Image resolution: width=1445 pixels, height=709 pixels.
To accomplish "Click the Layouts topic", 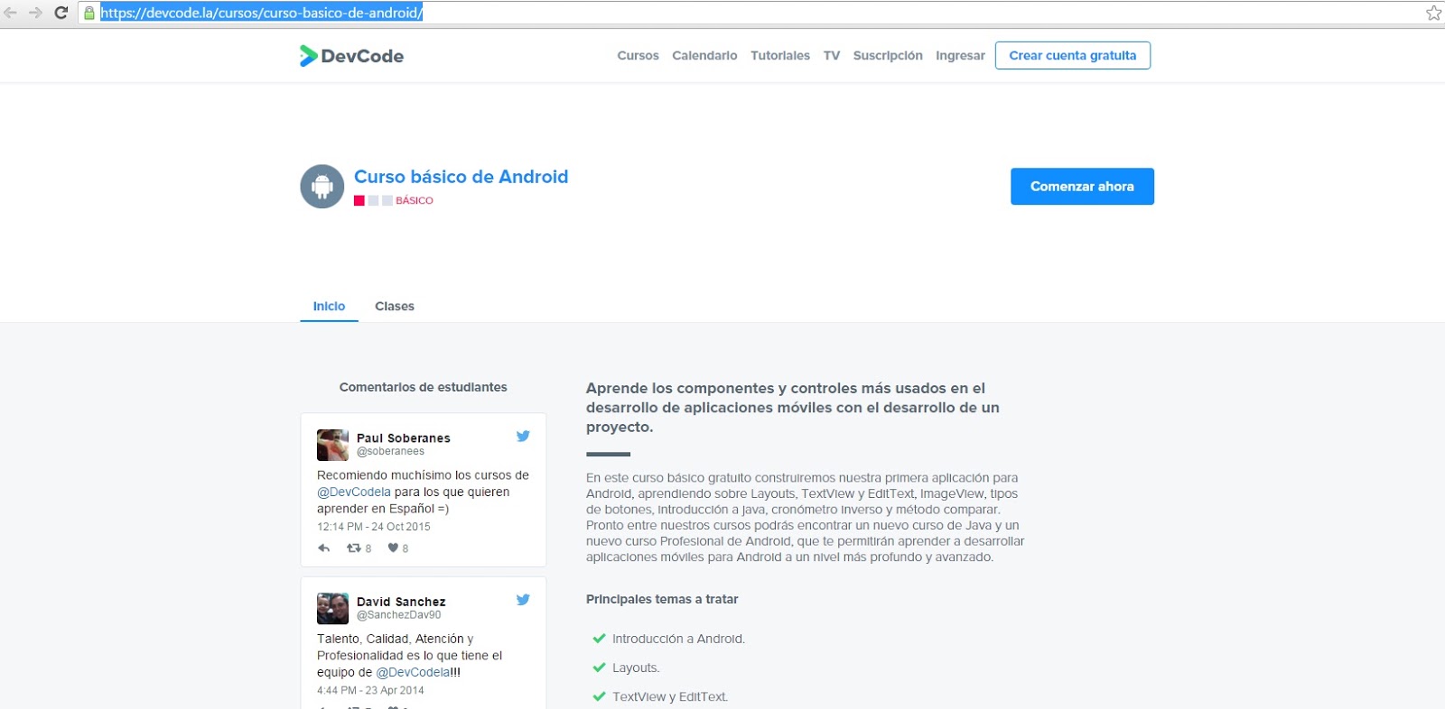I will click(636, 668).
